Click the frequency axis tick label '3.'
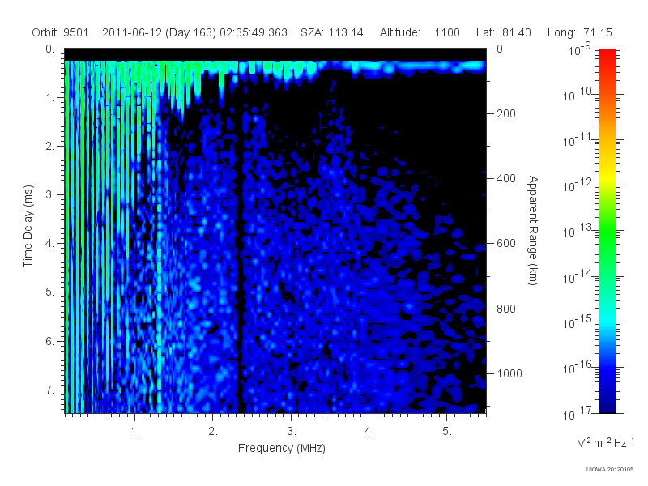The image size is (648, 486). (292, 432)
